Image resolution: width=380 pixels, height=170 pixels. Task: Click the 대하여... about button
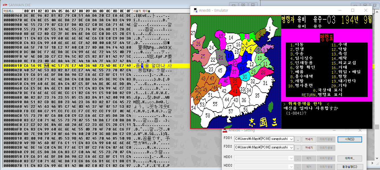click(350, 158)
